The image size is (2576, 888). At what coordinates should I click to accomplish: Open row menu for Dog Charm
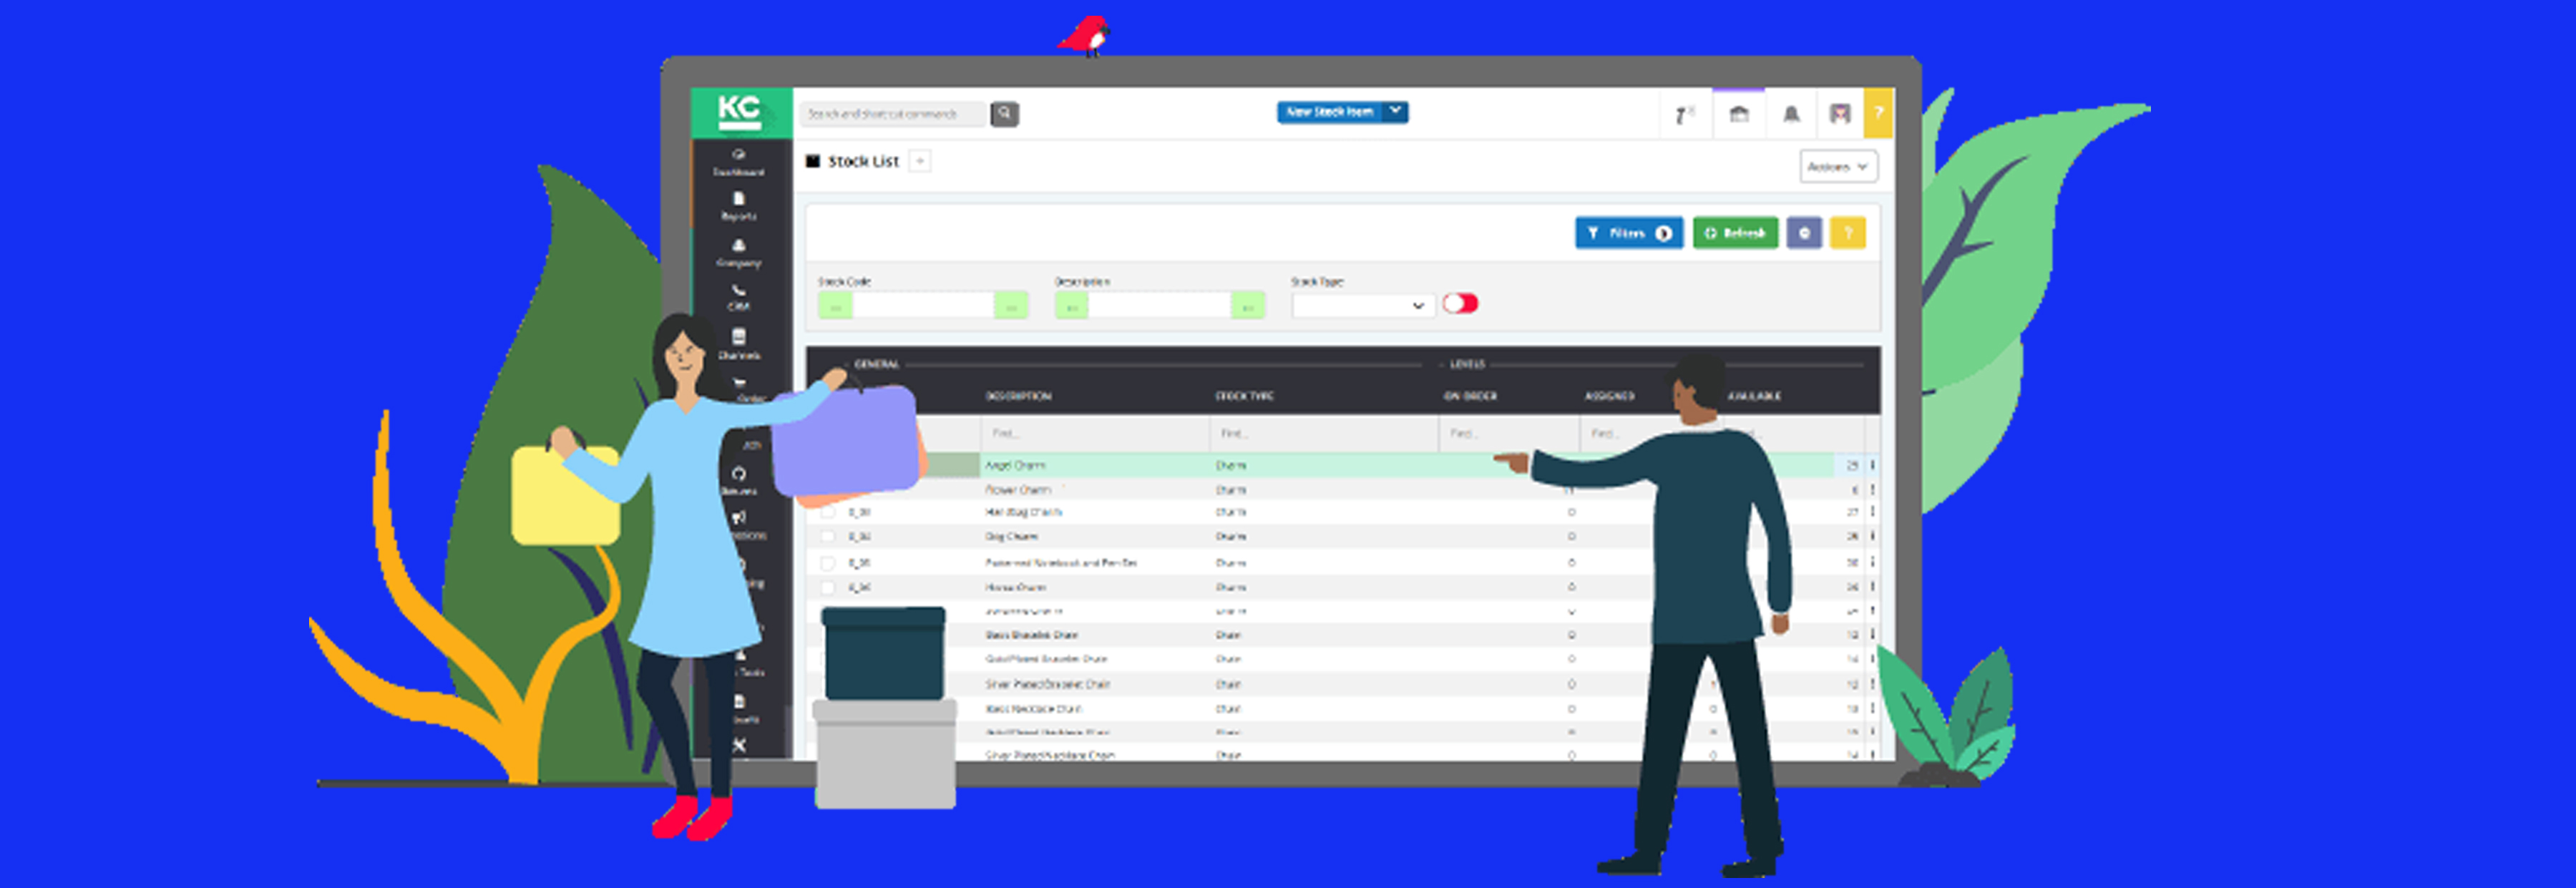click(x=1873, y=536)
